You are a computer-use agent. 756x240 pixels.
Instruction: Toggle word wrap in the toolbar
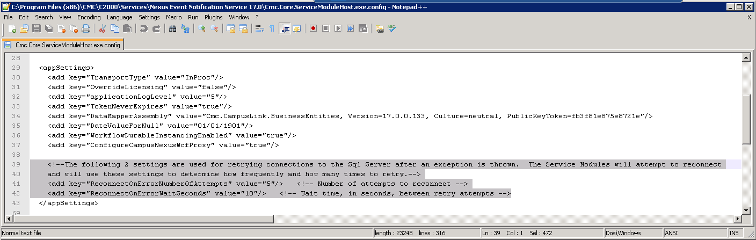pos(260,28)
